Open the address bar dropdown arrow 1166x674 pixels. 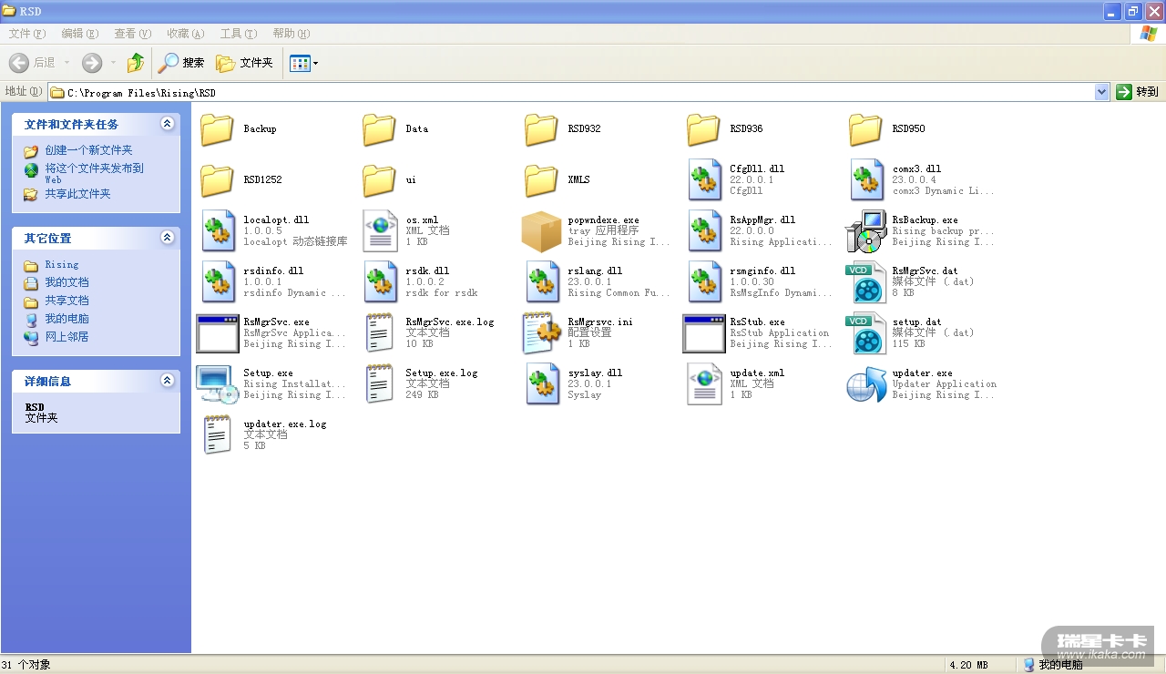1101,92
